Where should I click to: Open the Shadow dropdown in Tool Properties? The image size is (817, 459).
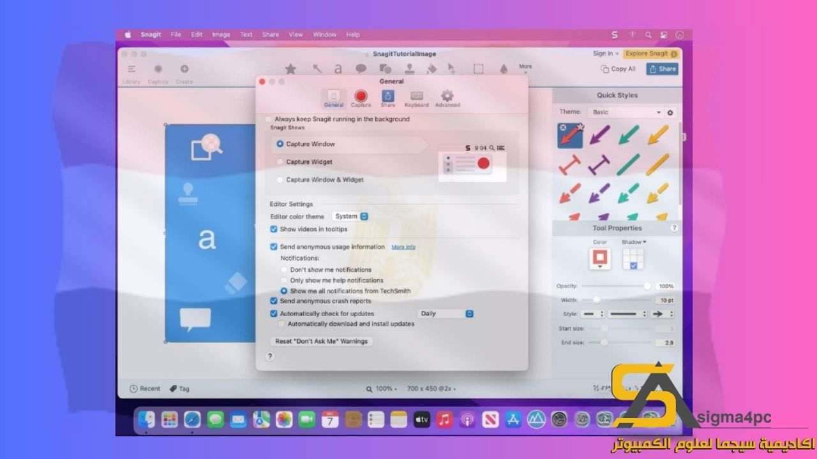click(634, 242)
